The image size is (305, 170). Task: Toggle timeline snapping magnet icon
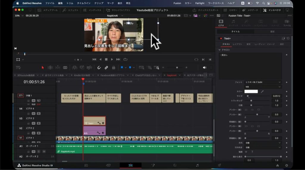[99, 68]
